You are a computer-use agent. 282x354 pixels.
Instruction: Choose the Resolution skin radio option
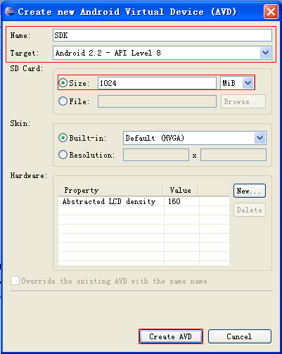63,155
